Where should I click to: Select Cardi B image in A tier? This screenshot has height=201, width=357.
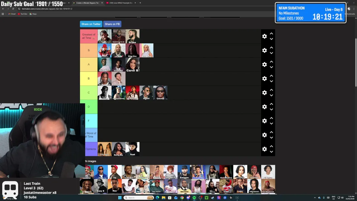tap(132, 64)
